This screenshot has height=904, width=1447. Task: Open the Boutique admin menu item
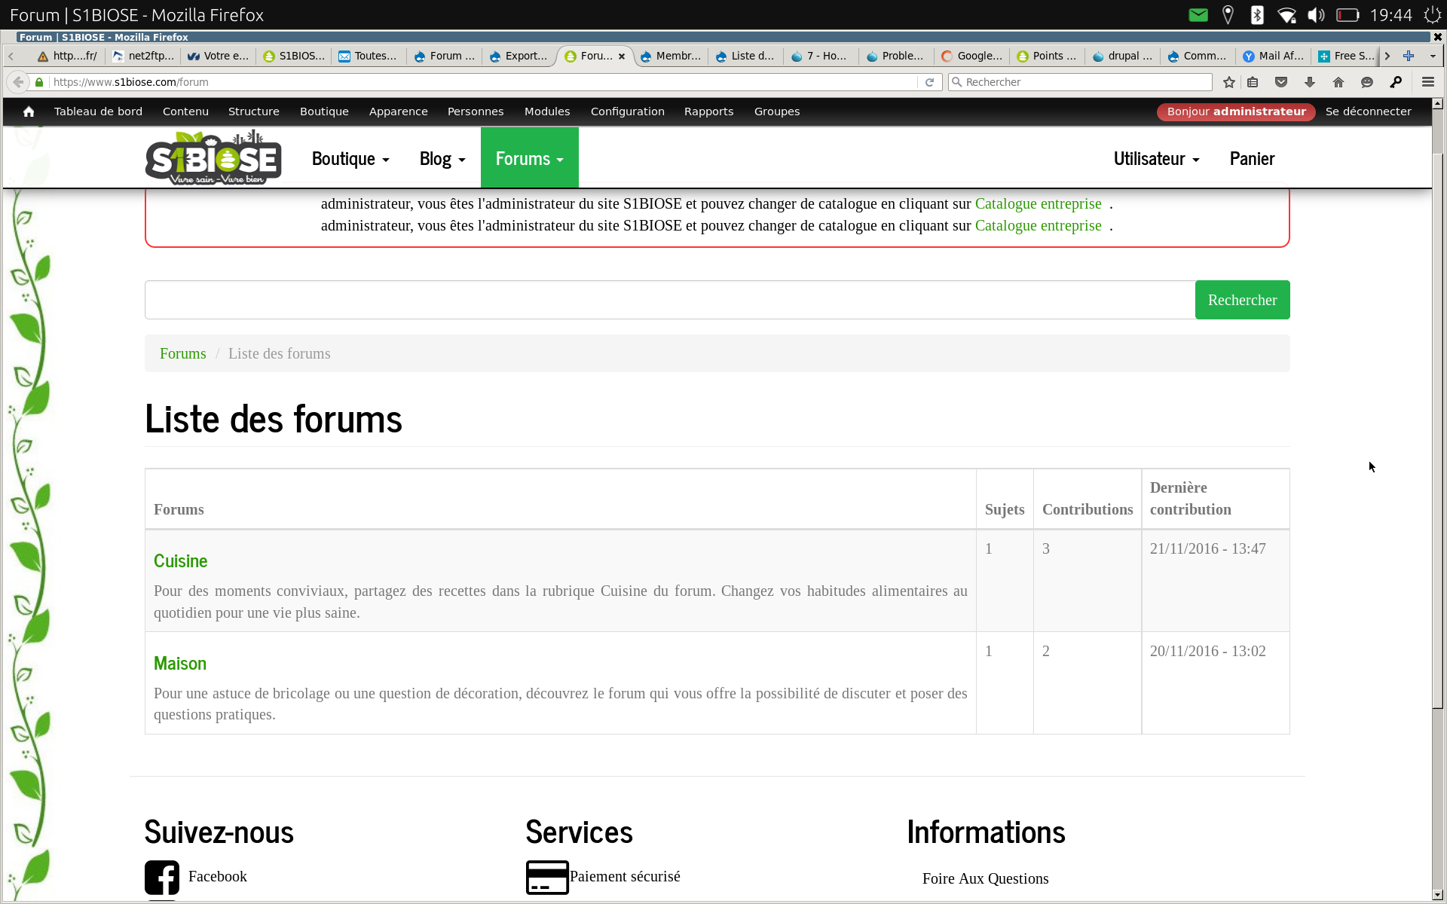coord(324,111)
